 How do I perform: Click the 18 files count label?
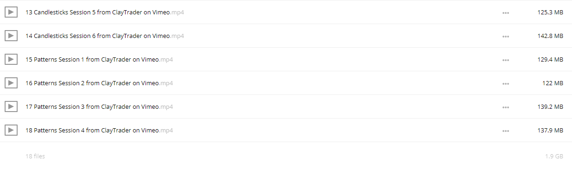pos(35,156)
